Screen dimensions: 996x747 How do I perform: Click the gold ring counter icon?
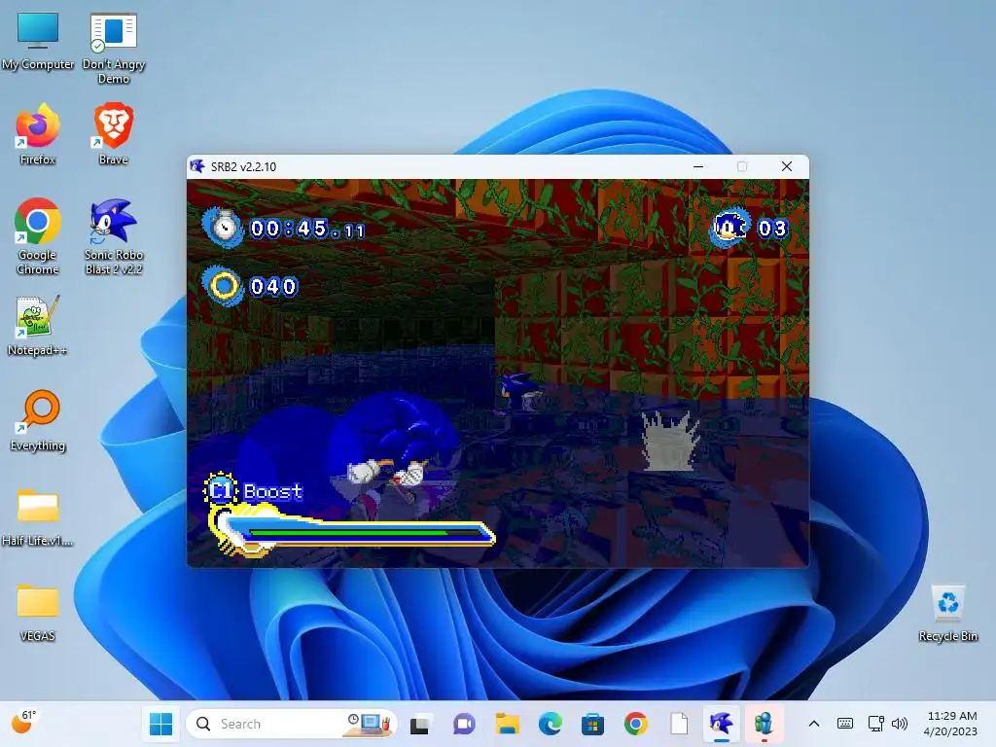(223, 286)
